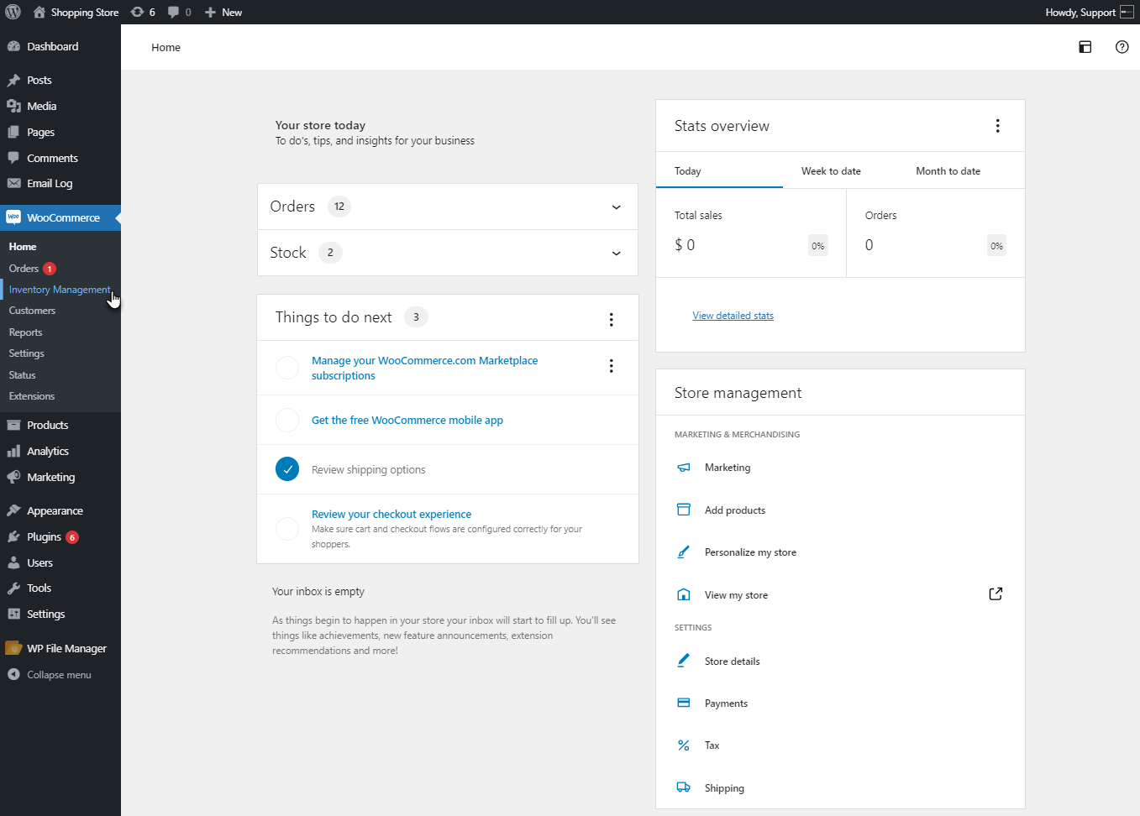
Task: Click the Comments sidebar menu item
Action: [52, 158]
